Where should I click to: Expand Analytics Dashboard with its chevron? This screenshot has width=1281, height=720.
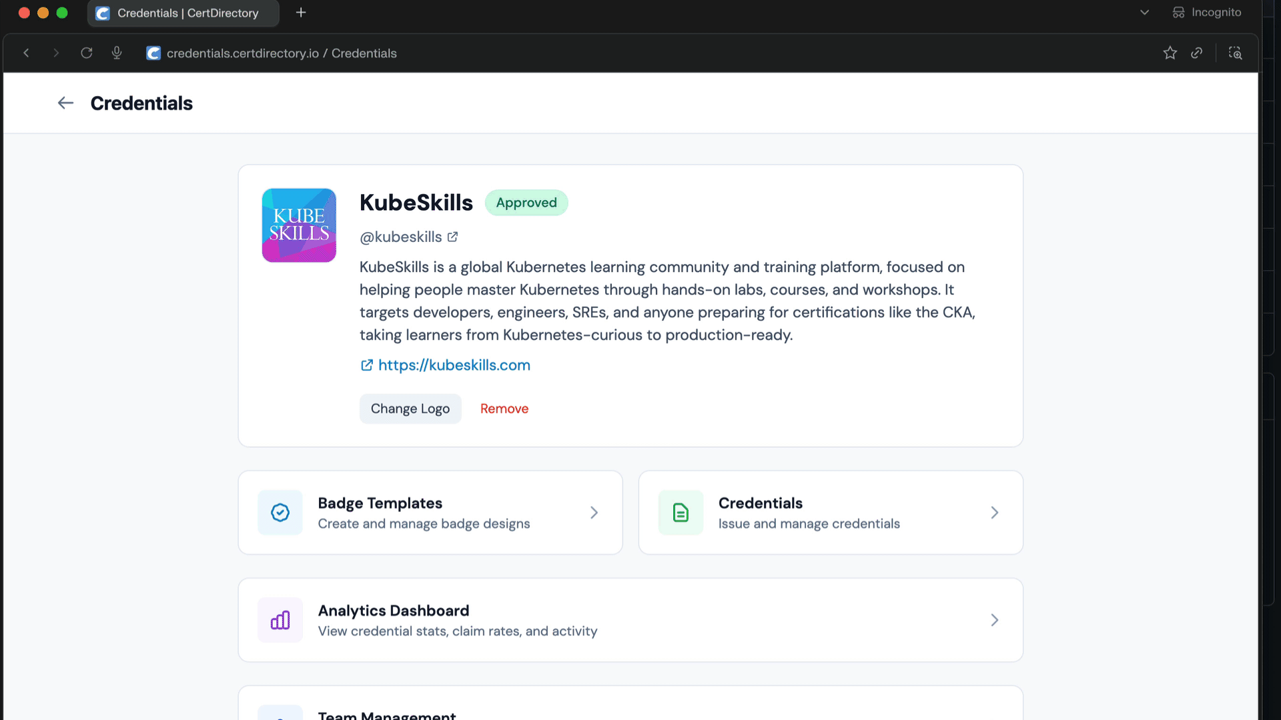click(994, 620)
